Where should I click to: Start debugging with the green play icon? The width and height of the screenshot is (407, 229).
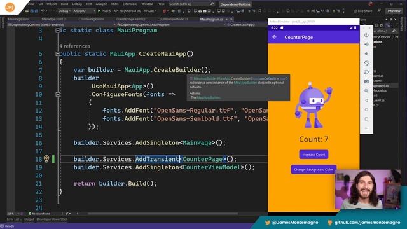click(x=99, y=11)
